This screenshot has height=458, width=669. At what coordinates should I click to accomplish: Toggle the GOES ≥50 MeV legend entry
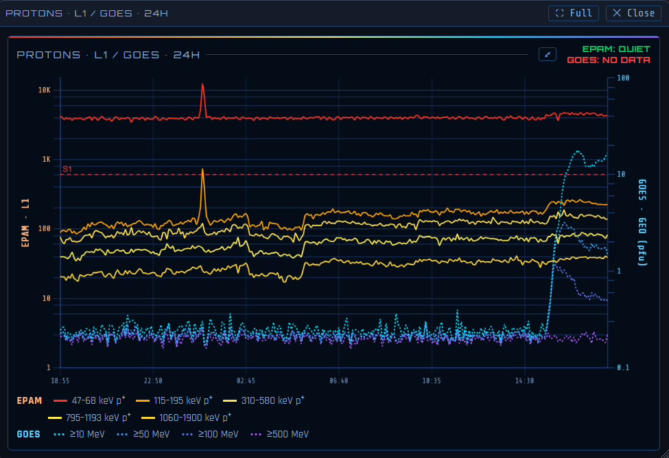143,434
